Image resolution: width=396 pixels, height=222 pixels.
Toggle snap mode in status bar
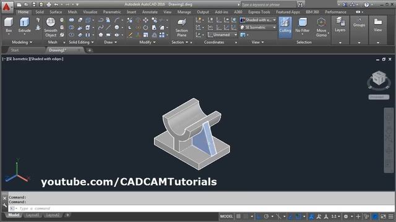[x=246, y=216]
